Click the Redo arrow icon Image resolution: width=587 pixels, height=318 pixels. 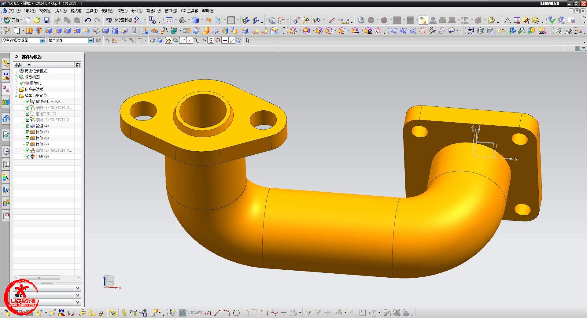[97, 20]
